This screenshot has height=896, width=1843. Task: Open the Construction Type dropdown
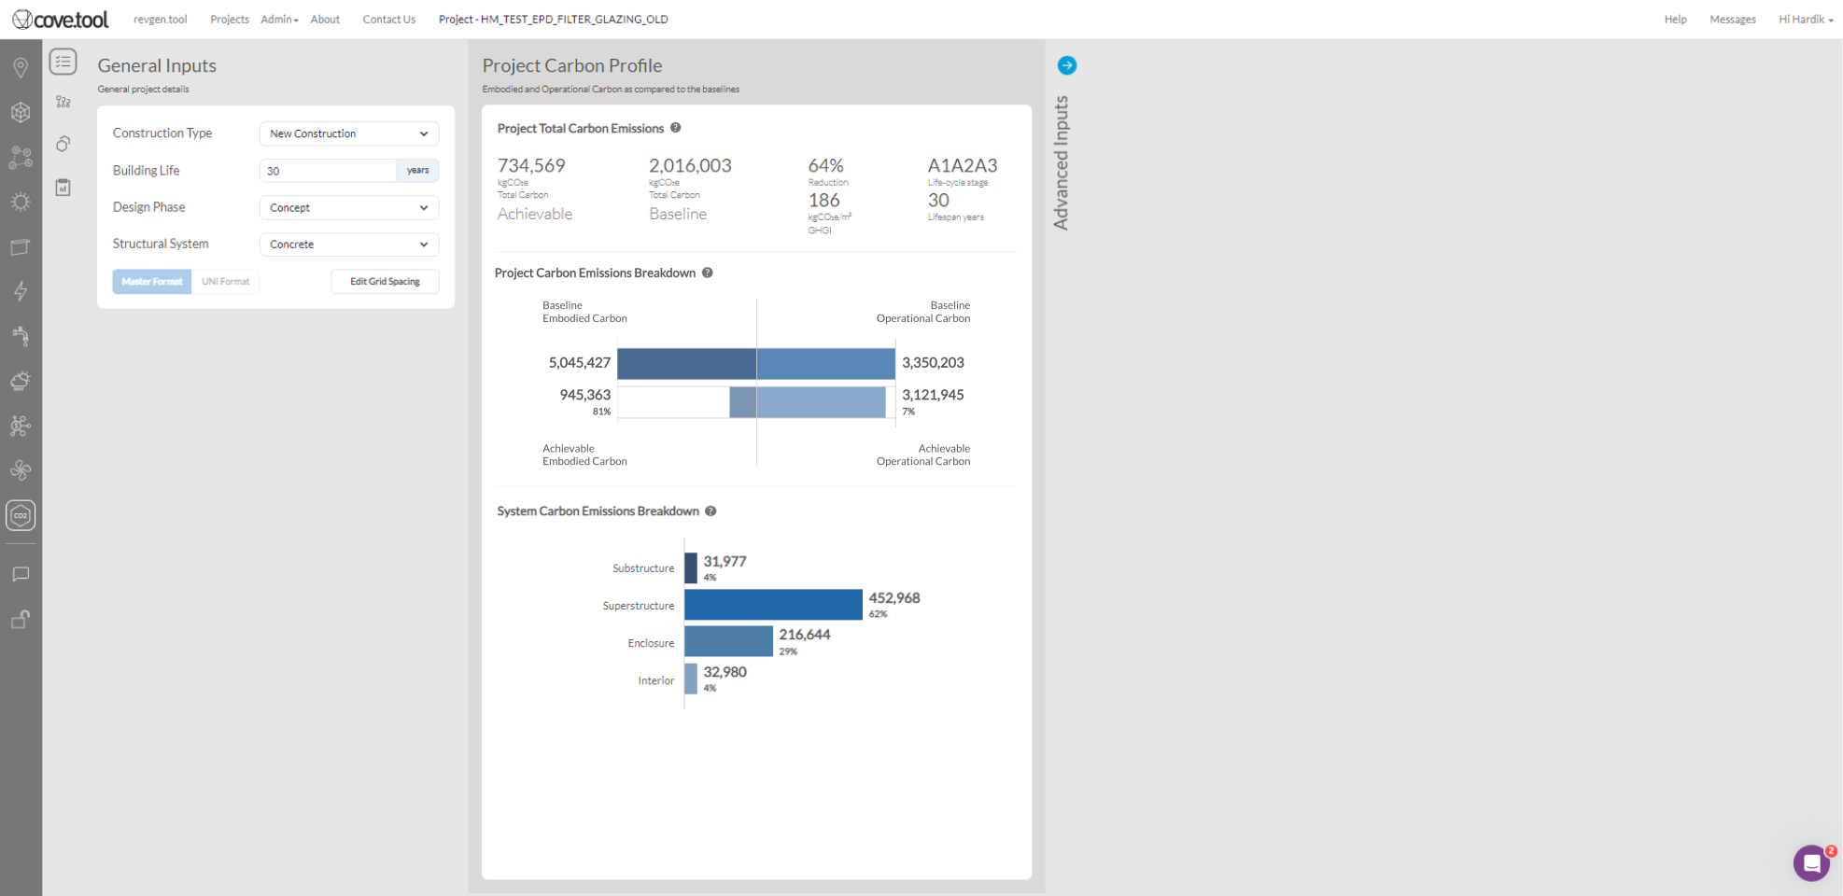coord(348,134)
